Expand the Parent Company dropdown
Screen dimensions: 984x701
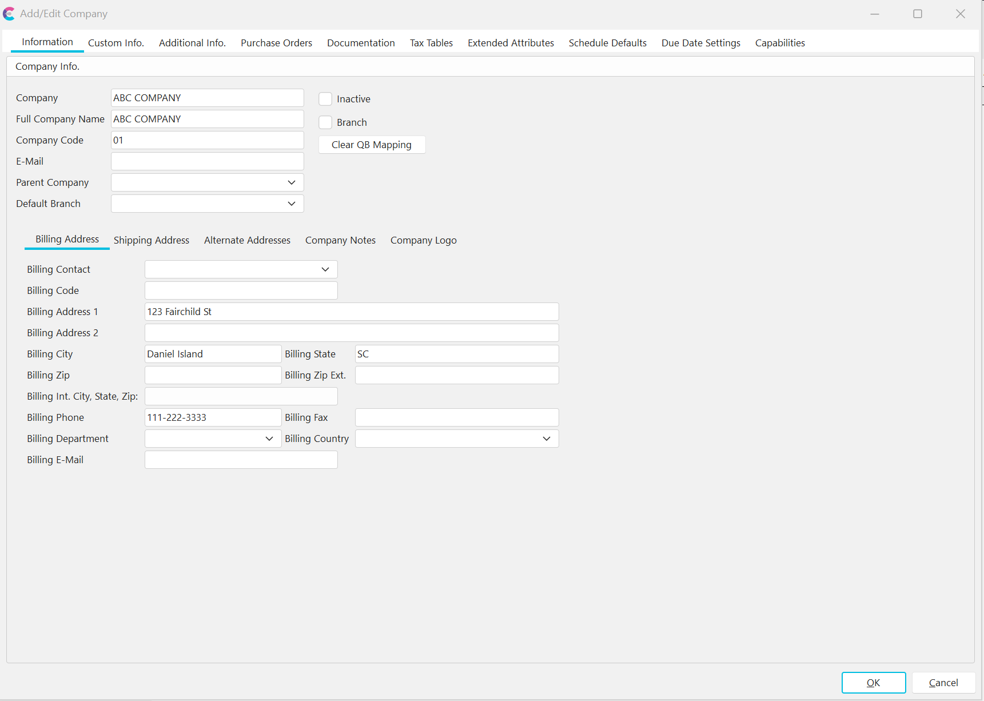[291, 182]
